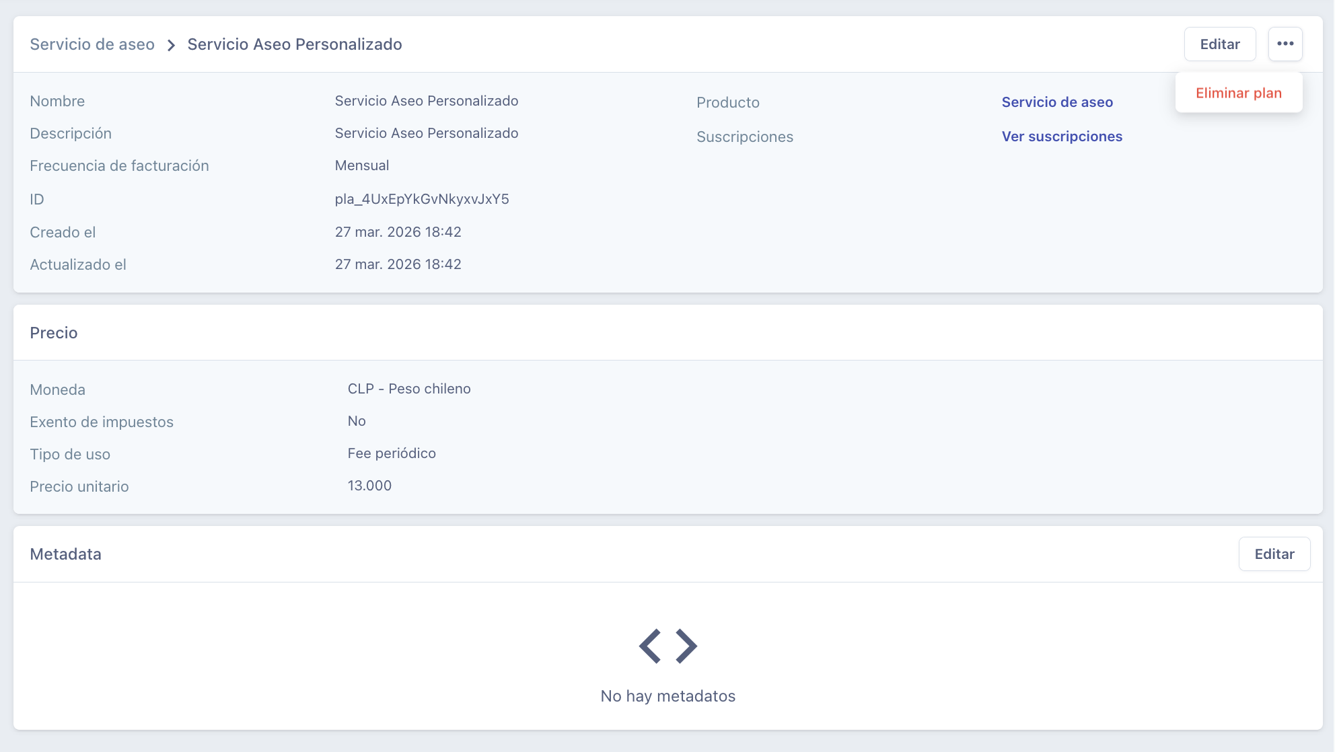Click the Producto label
The height and width of the screenshot is (752, 1335).
coord(728,103)
